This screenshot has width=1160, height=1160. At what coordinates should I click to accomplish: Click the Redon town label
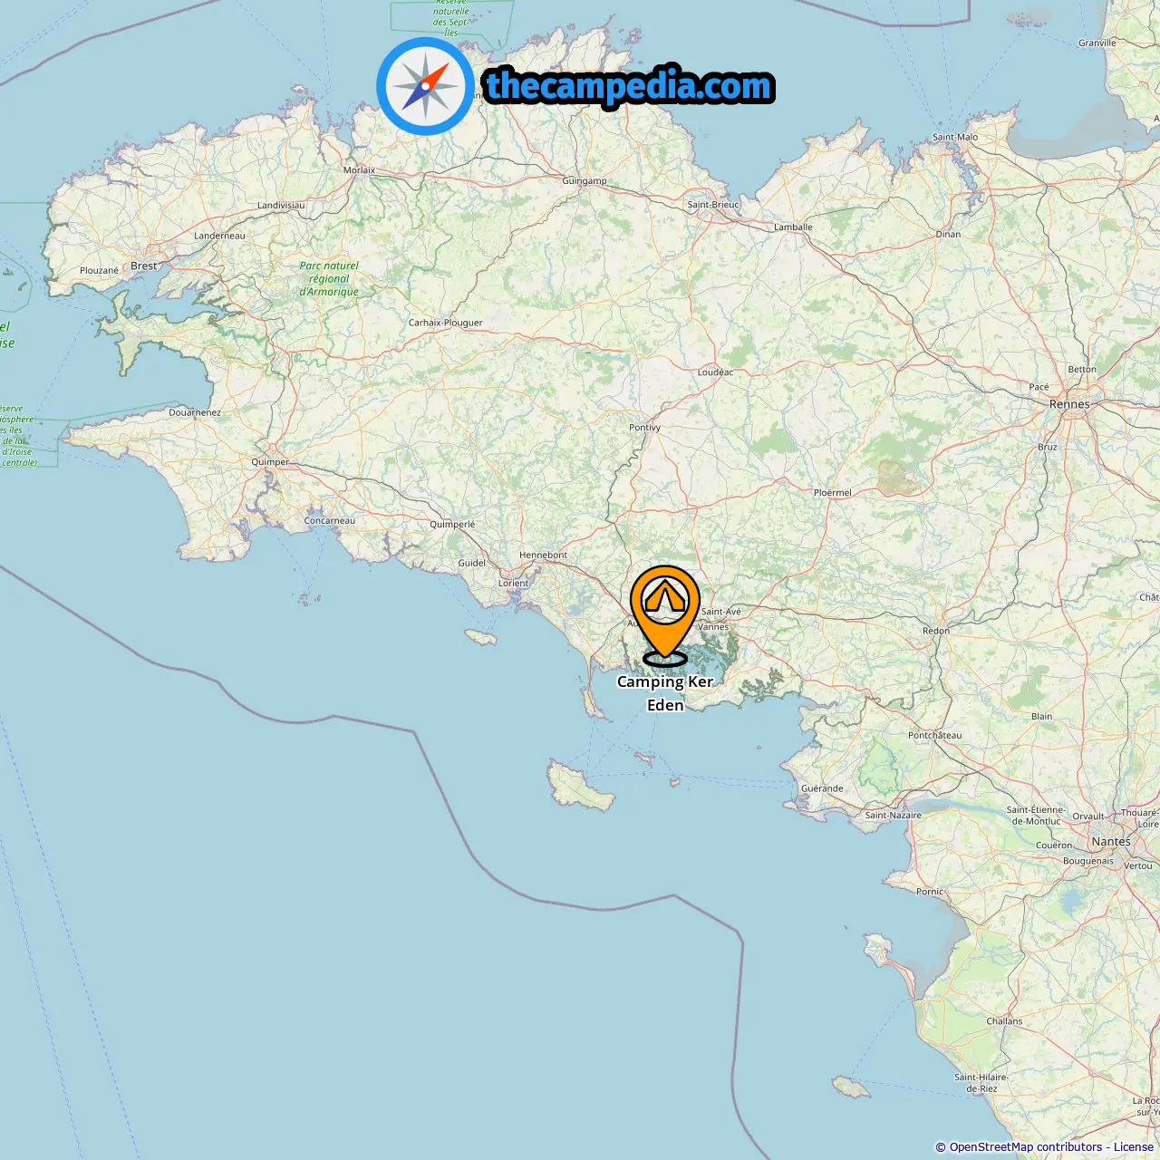click(x=936, y=631)
